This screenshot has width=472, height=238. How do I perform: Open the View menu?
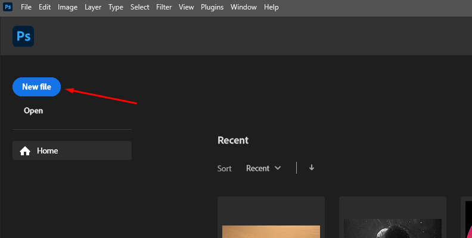click(186, 7)
